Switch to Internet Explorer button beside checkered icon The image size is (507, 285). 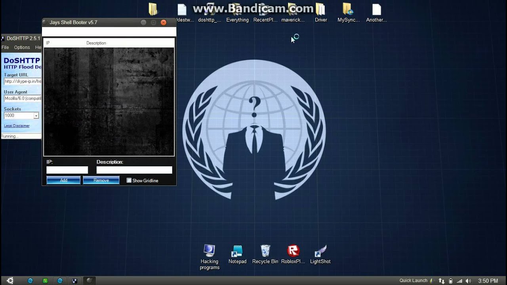tap(60, 281)
